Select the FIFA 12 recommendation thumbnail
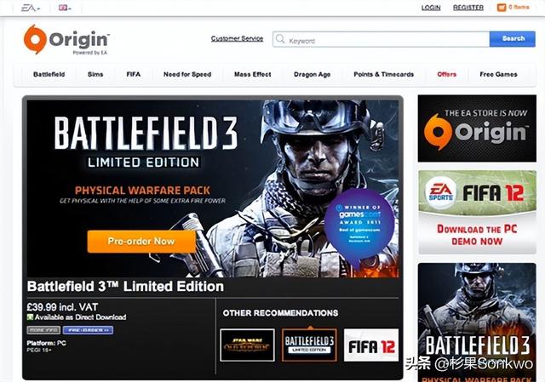Viewport: 545px width, 382px height. pos(371,345)
